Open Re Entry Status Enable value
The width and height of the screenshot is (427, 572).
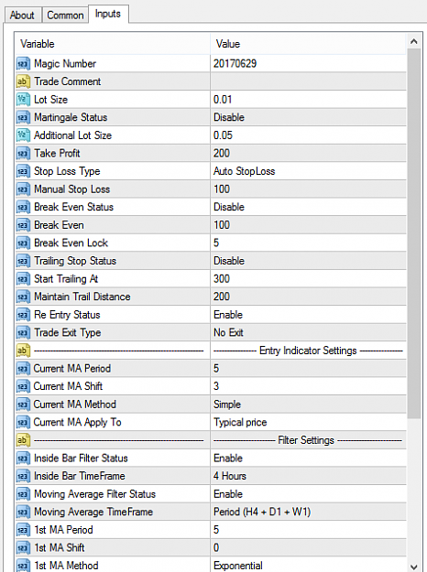tap(308, 315)
